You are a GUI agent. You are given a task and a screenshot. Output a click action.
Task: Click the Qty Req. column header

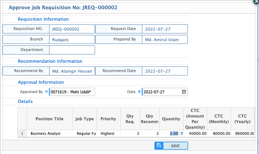[130, 119]
